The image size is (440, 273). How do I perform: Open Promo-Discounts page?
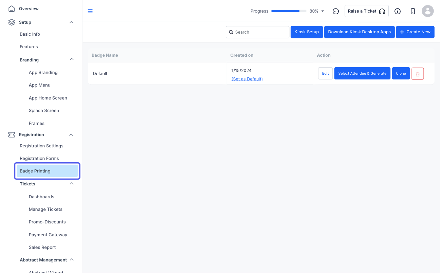pyautogui.click(x=47, y=222)
